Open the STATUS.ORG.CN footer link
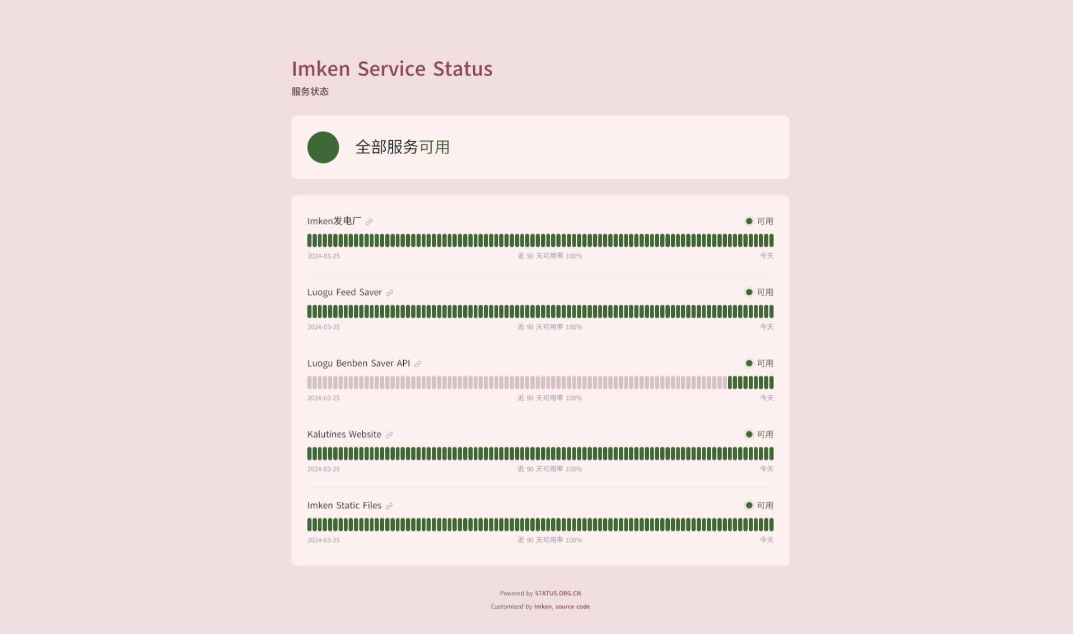The width and height of the screenshot is (1073, 634). [557, 593]
